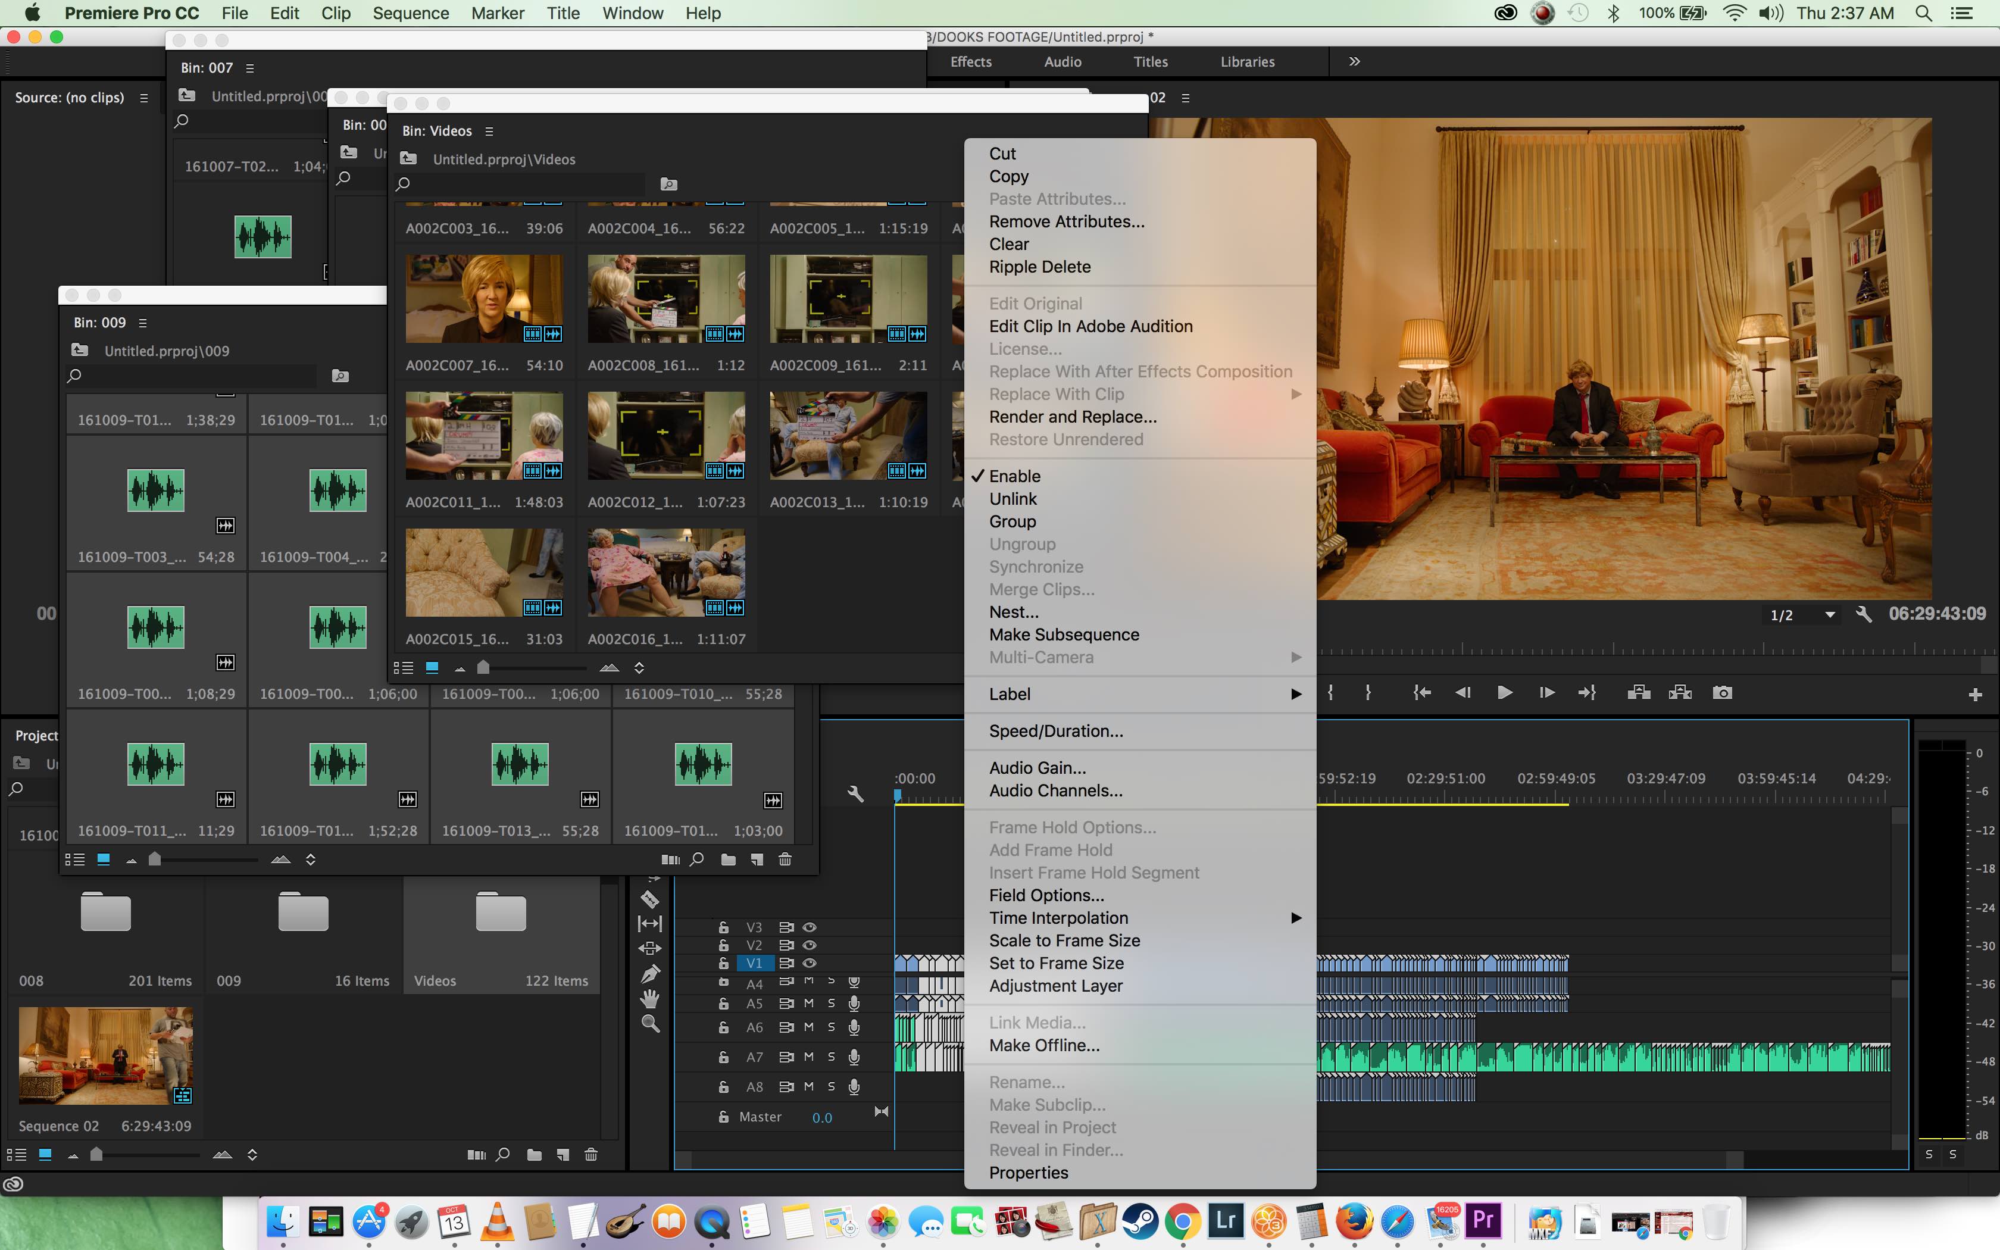The width and height of the screenshot is (2000, 1250).
Task: Click find icon in Bin 009 panel
Action: pyautogui.click(x=696, y=860)
